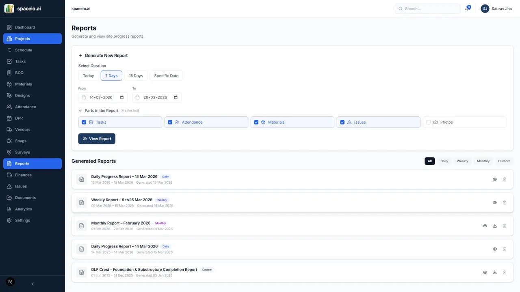Select the Today duration option
520x292 pixels.
(x=89, y=76)
